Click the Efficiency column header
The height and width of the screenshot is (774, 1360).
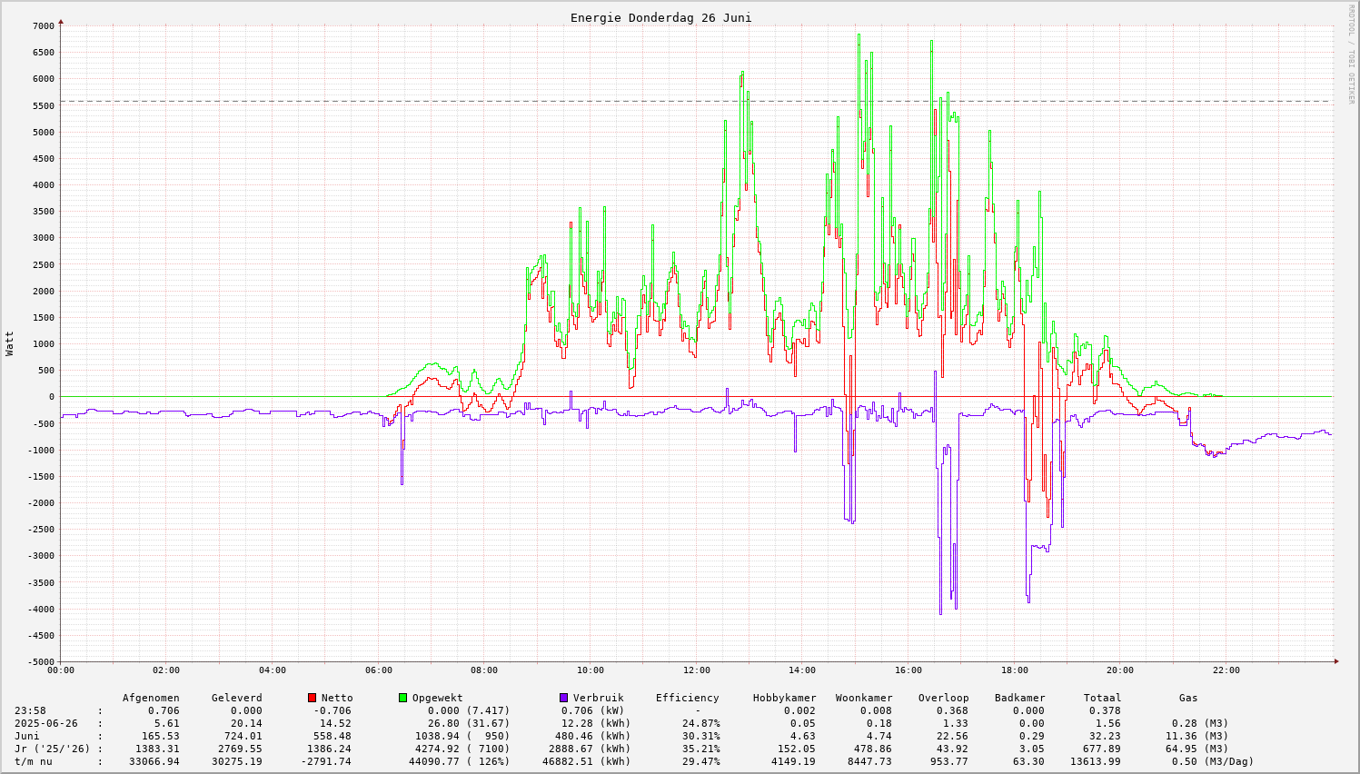coord(687,698)
